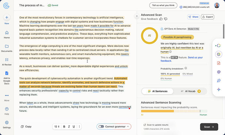
Task: Apply bold formatting
Action: point(64,127)
